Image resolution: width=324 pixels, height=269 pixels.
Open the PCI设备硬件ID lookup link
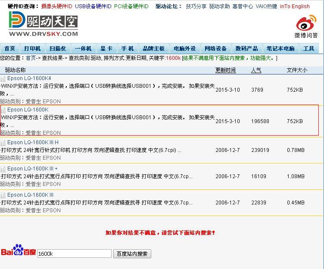131,6
